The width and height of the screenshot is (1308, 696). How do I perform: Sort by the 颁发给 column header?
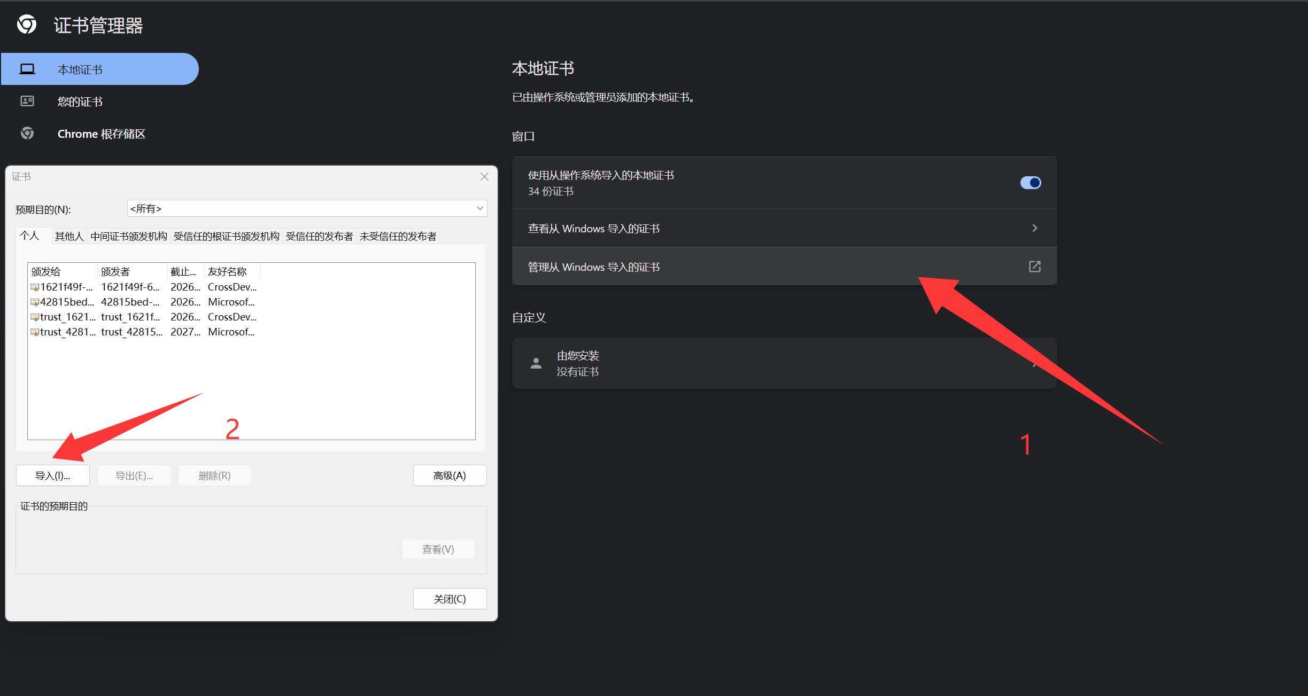63,271
